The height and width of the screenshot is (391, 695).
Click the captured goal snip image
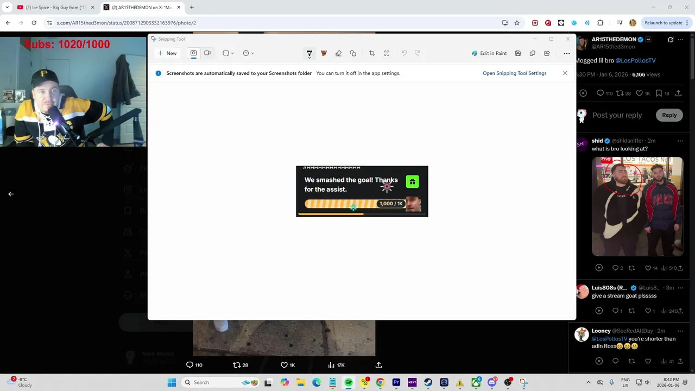pos(362,191)
